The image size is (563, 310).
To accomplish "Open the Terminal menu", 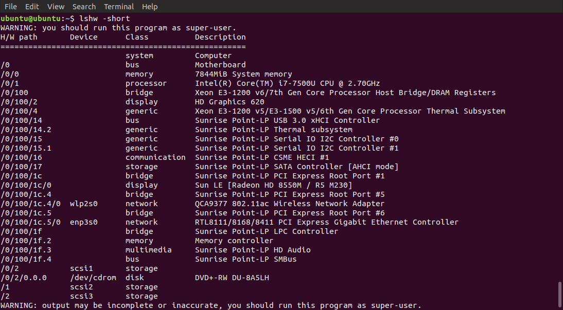I will tap(118, 7).
